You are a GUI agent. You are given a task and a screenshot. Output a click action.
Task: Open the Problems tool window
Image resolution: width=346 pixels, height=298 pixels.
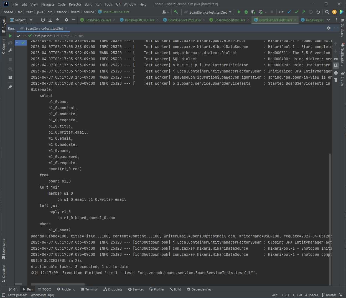click(66, 289)
